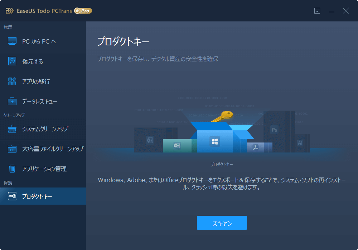The image size is (358, 250).
Task: Click the Word box in the illustration
Action: click(177, 145)
